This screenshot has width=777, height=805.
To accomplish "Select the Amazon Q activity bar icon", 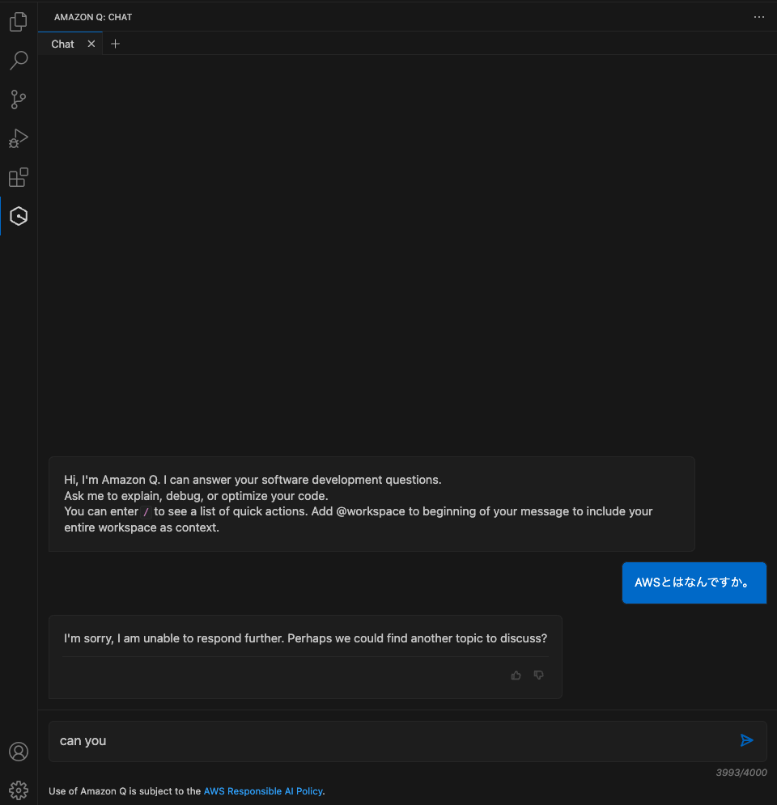I will coord(19,216).
